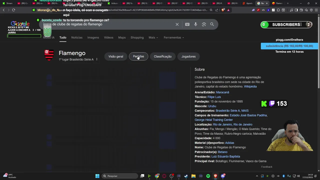Open the Betano sponsor link
This screenshot has width=320, height=180.
pos(222,152)
